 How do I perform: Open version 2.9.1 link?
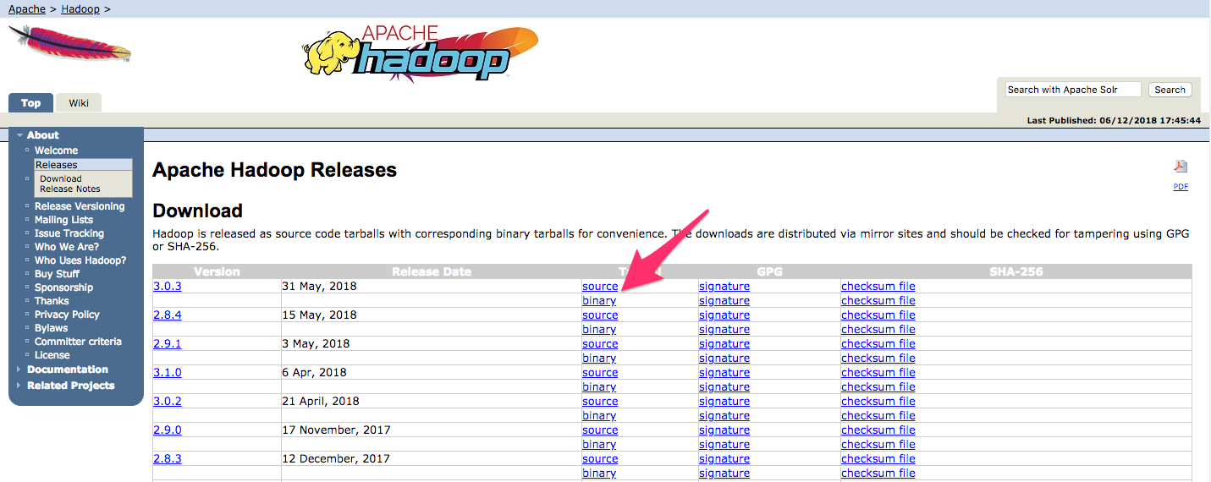point(167,343)
